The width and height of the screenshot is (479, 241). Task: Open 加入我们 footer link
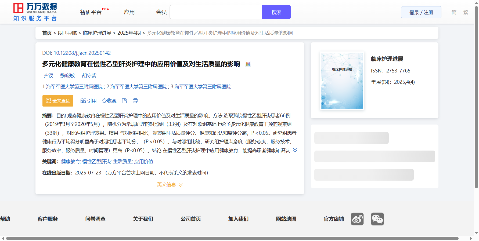pyautogui.click(x=238, y=219)
